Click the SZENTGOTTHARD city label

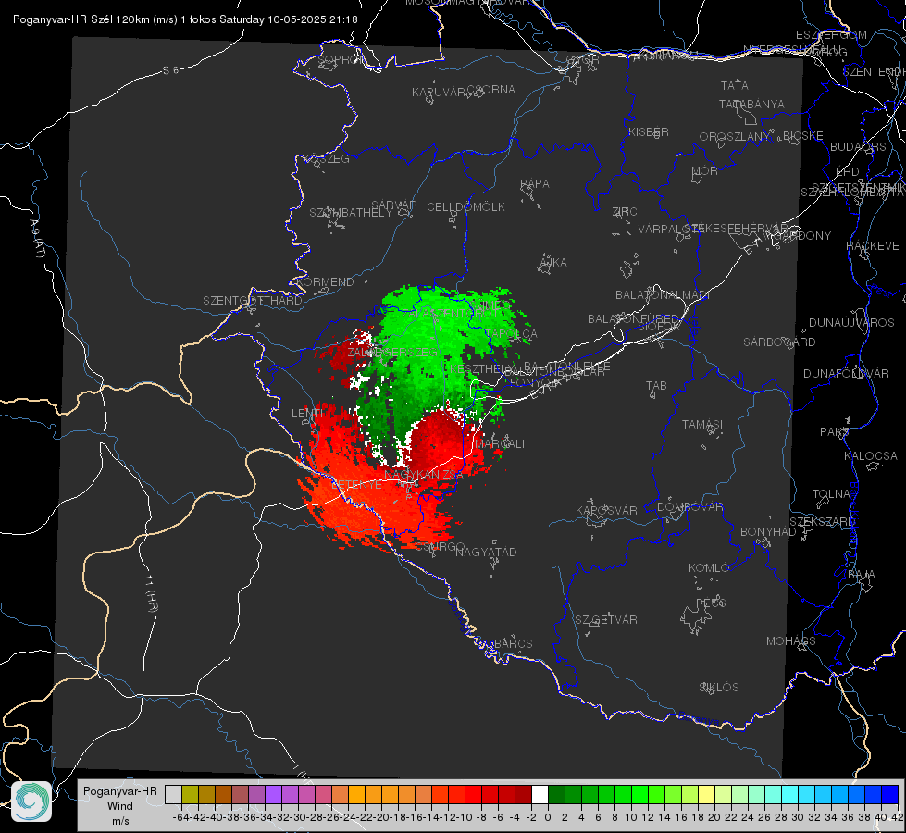[253, 301]
